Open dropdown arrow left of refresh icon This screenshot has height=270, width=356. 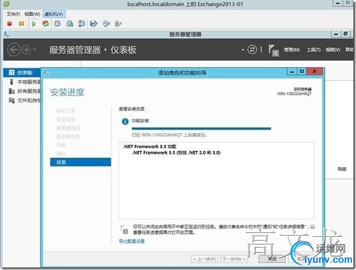click(243, 50)
